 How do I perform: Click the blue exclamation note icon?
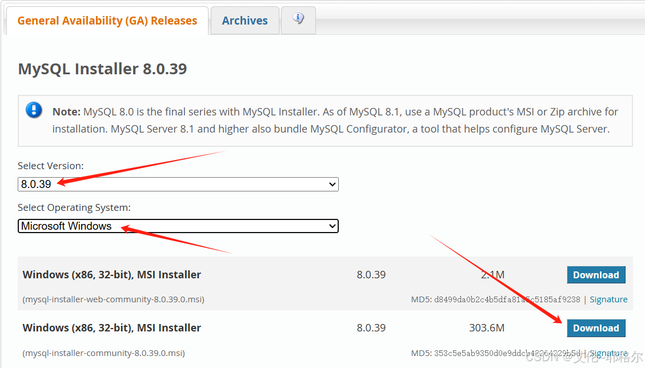click(x=34, y=110)
